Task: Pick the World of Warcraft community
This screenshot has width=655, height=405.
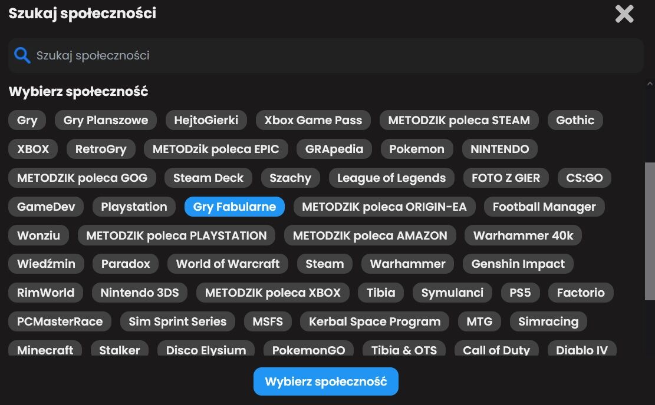Action: pos(228,264)
